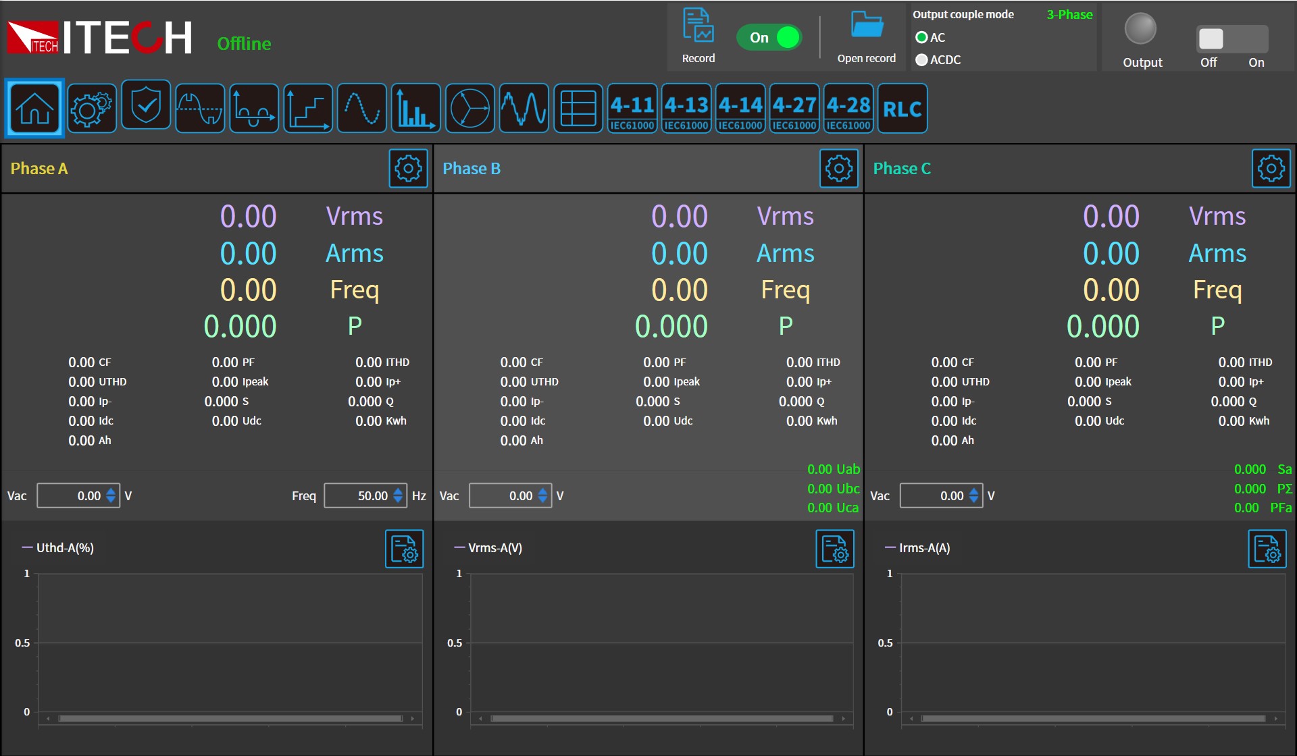1297x756 pixels.
Task: Adjust Phase C Vac spinner arrows
Action: (973, 496)
